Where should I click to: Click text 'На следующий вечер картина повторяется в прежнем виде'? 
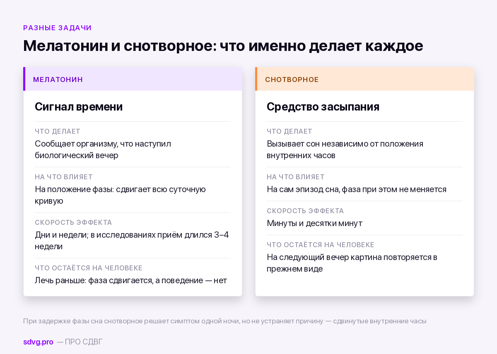(x=352, y=263)
